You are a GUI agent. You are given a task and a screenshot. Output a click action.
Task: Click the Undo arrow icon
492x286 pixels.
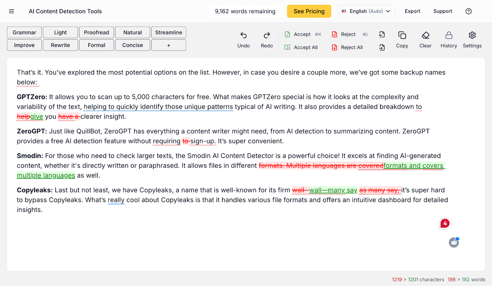[244, 35]
